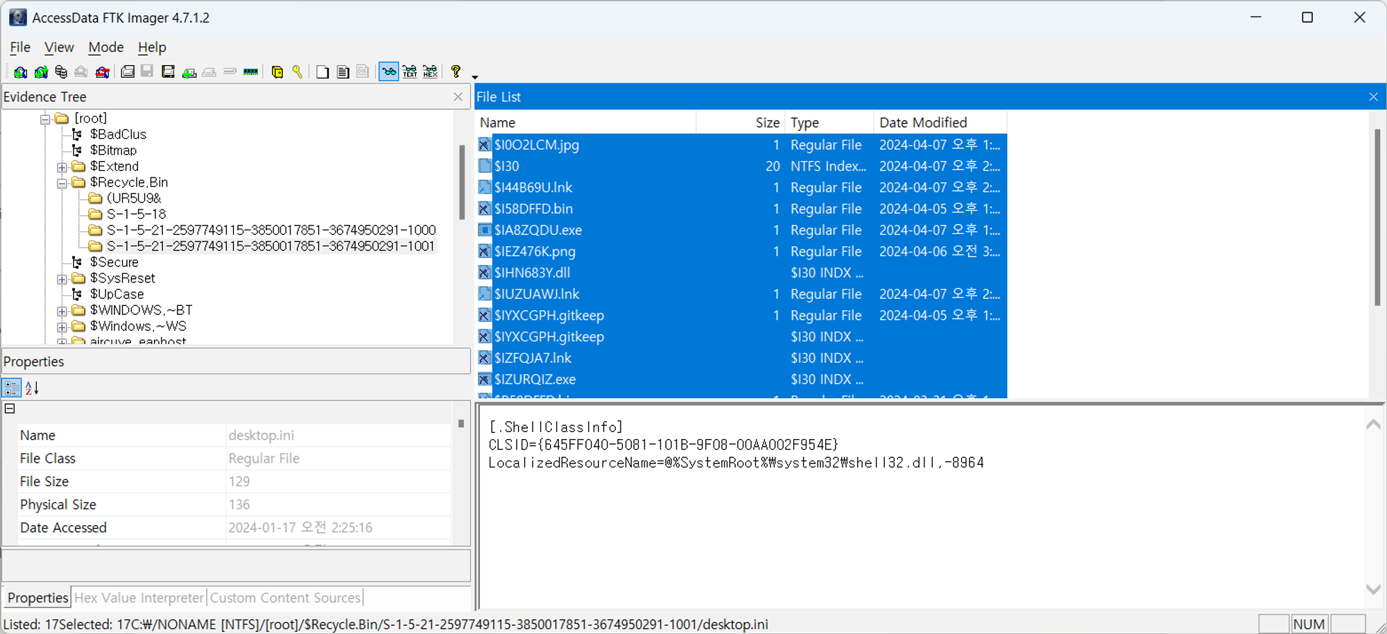Click the Image Mounting disks icon
Screen dimensions: 1387x634
(x=61, y=71)
